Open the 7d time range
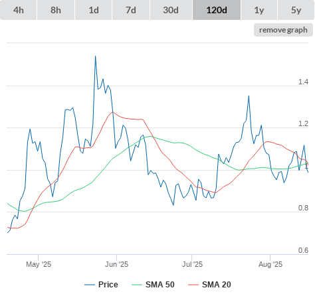Screen dimensions: 315x302 [131, 10]
